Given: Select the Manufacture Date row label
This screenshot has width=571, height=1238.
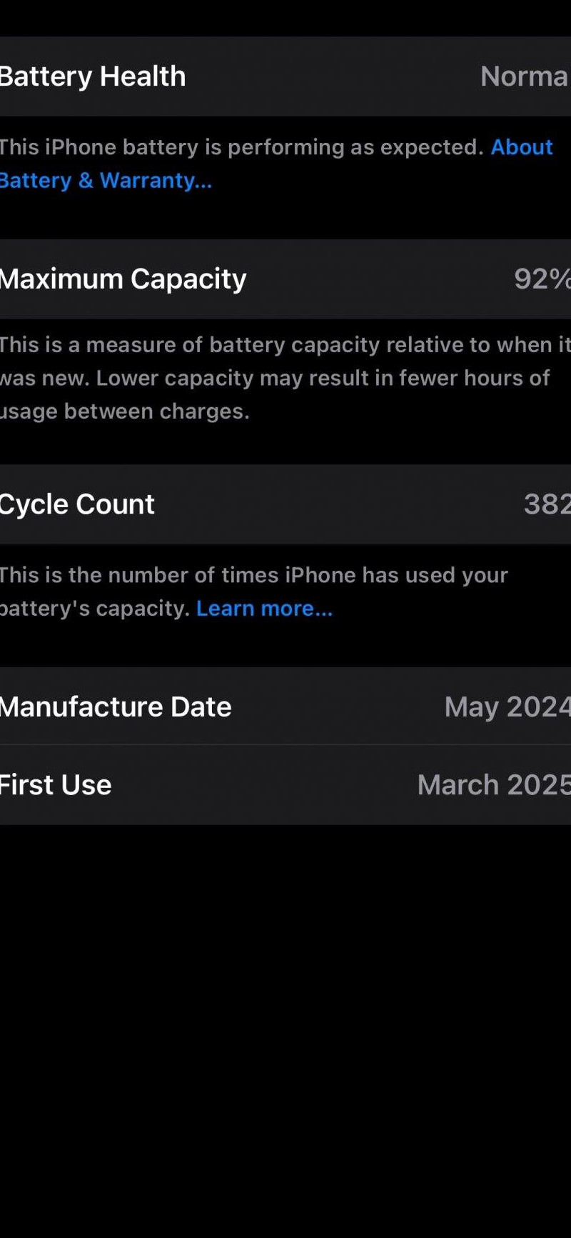Looking at the screenshot, I should 116,707.
